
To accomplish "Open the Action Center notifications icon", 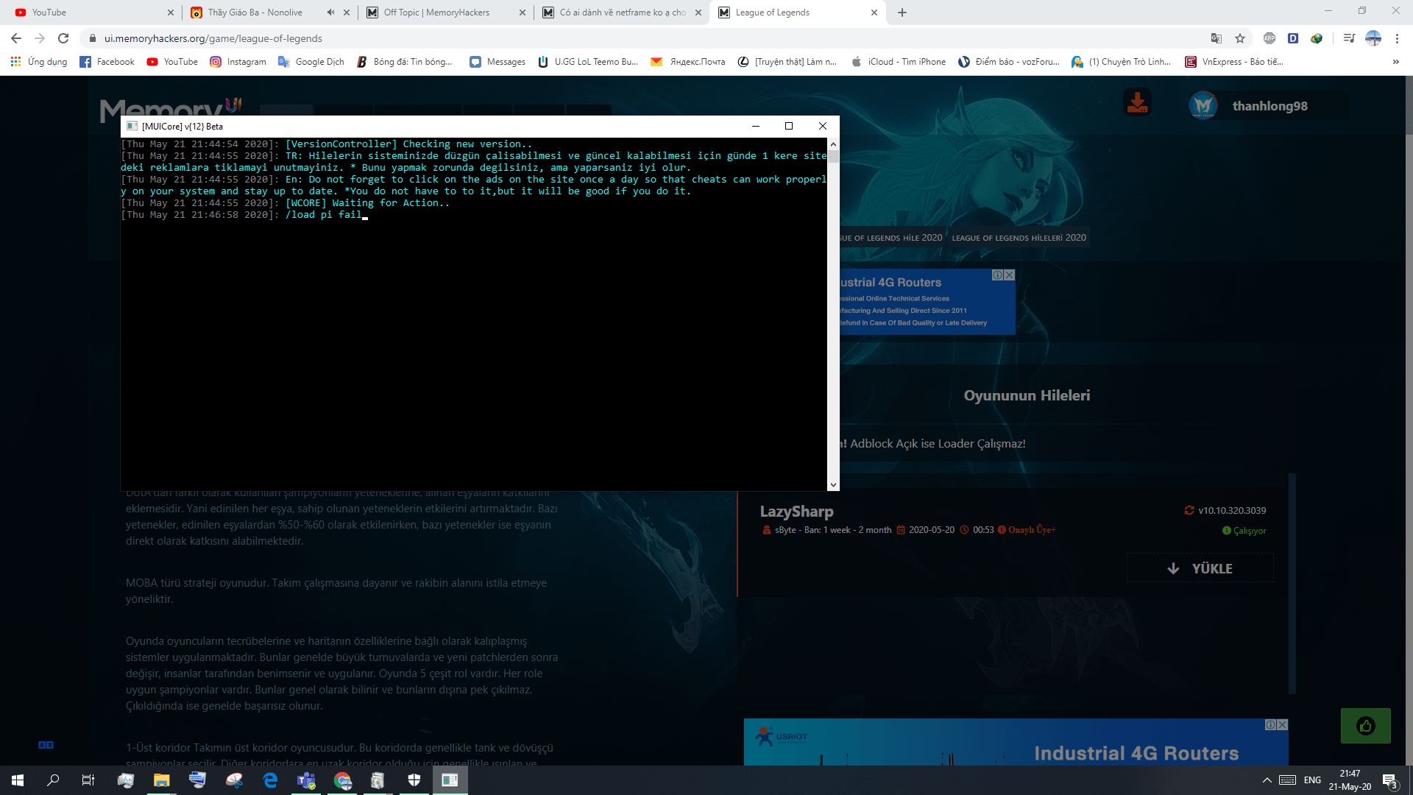I will click(x=1389, y=780).
